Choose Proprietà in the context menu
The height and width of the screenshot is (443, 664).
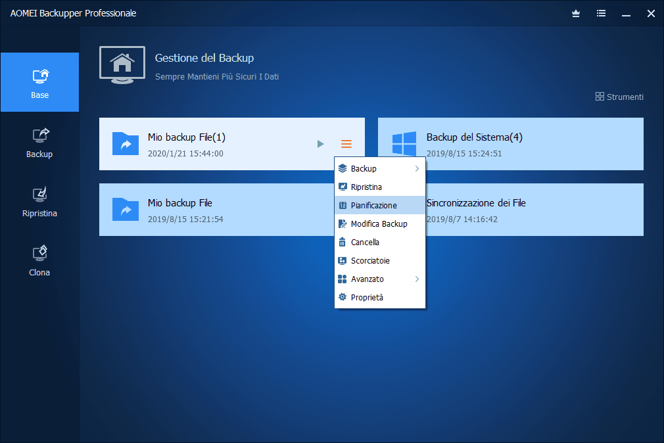pos(380,297)
